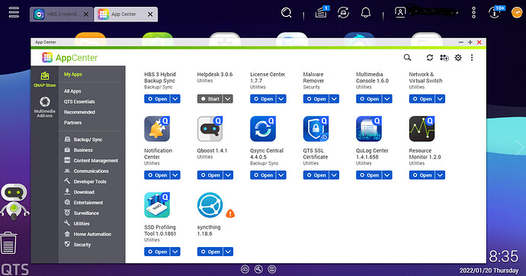Image resolution: width=526 pixels, height=276 pixels.
Task: Click the Resource Monitor app icon
Action: tap(422, 129)
